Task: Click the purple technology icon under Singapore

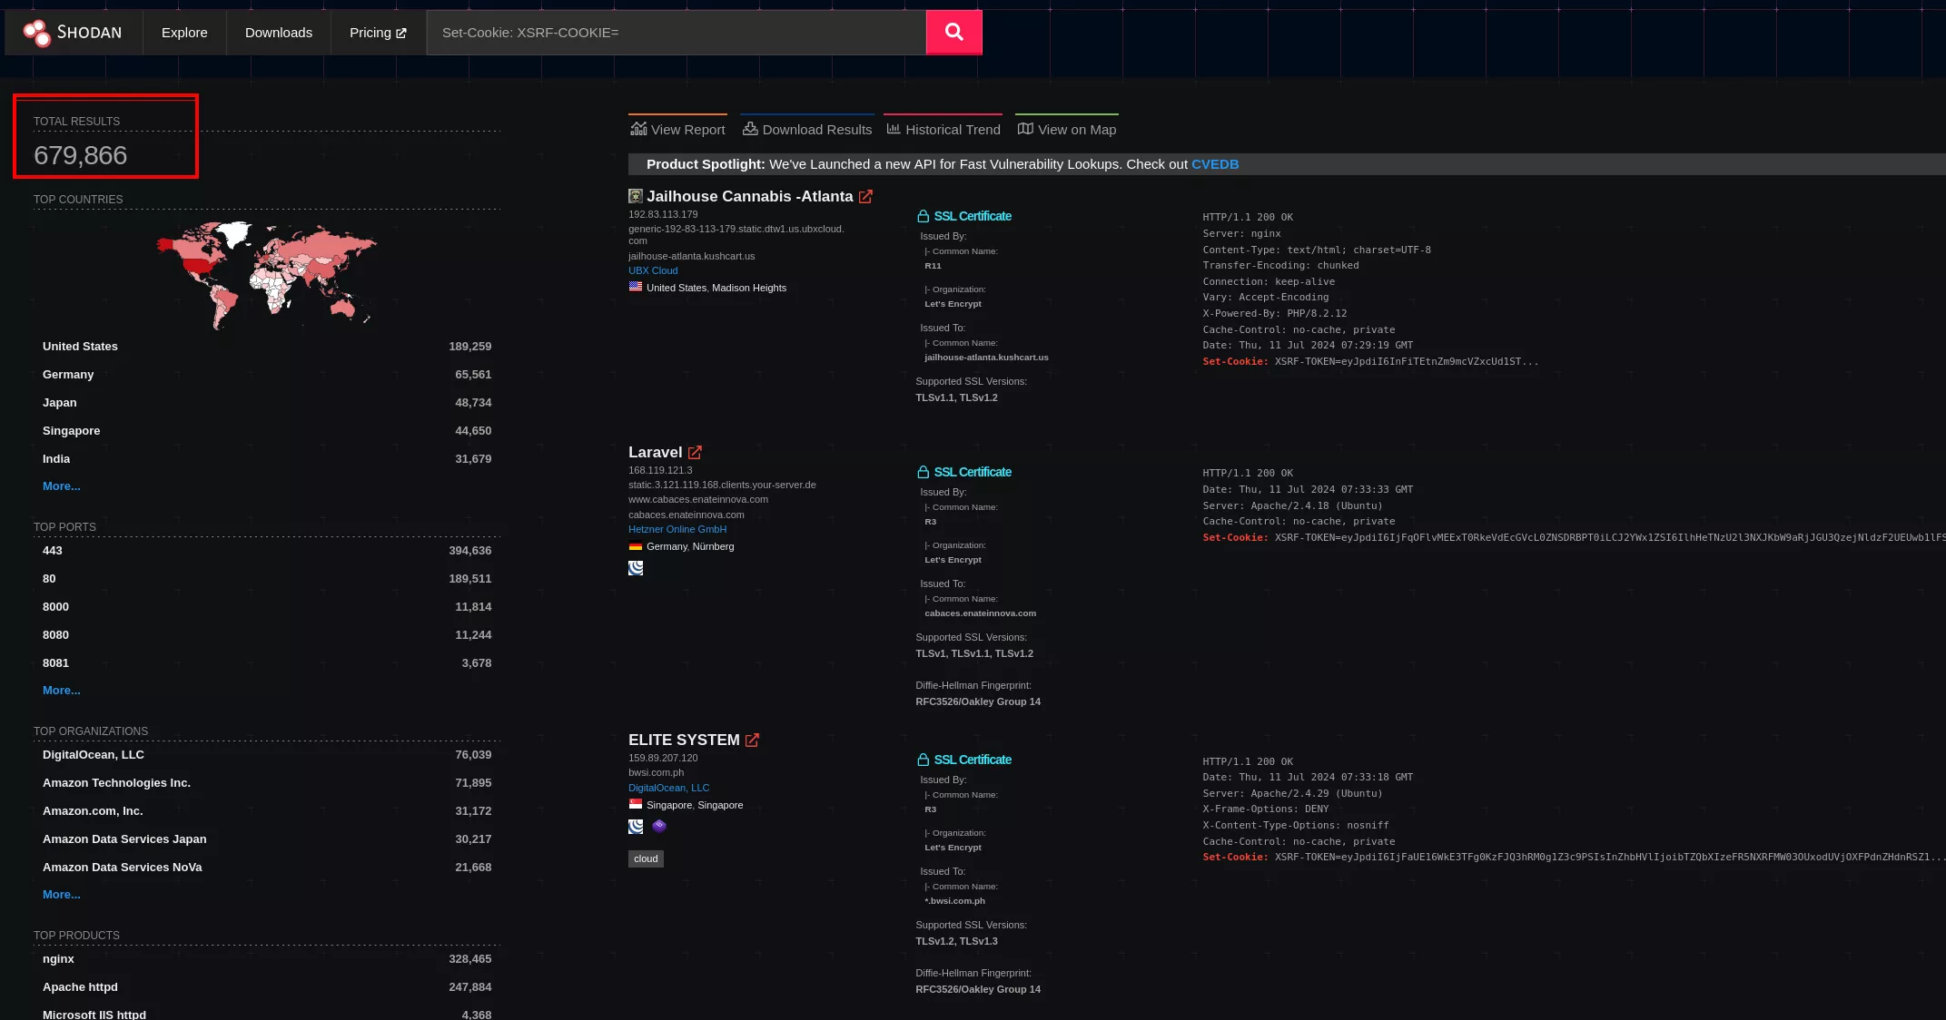Action: tap(659, 826)
